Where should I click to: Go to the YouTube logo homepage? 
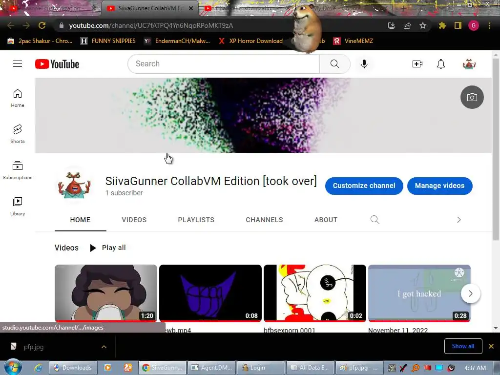point(57,64)
